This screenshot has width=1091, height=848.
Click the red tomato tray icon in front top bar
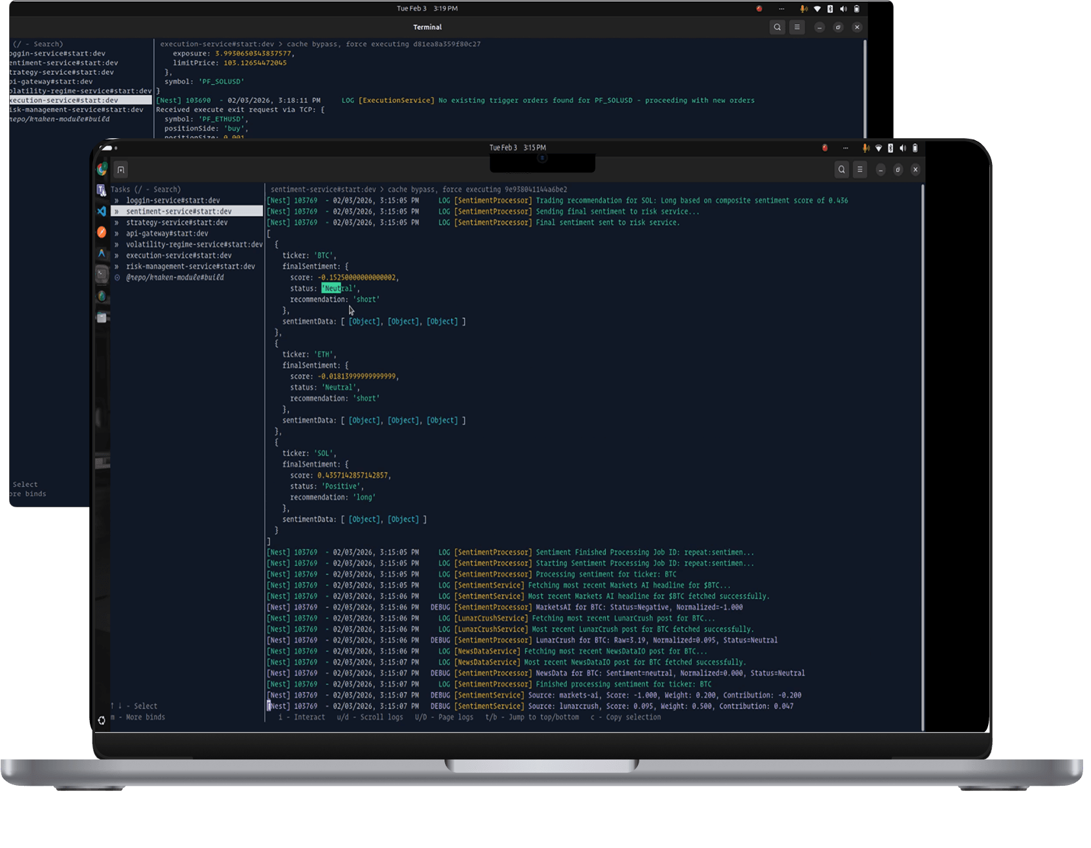tap(825, 148)
